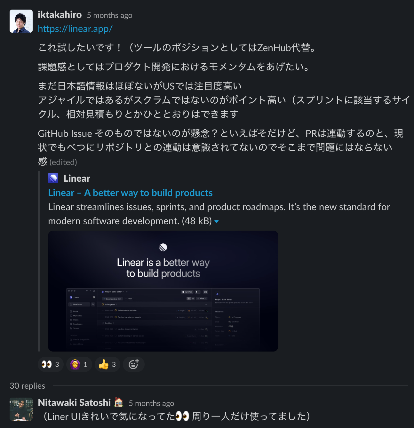Click the "Linear" site name in preview

(77, 178)
